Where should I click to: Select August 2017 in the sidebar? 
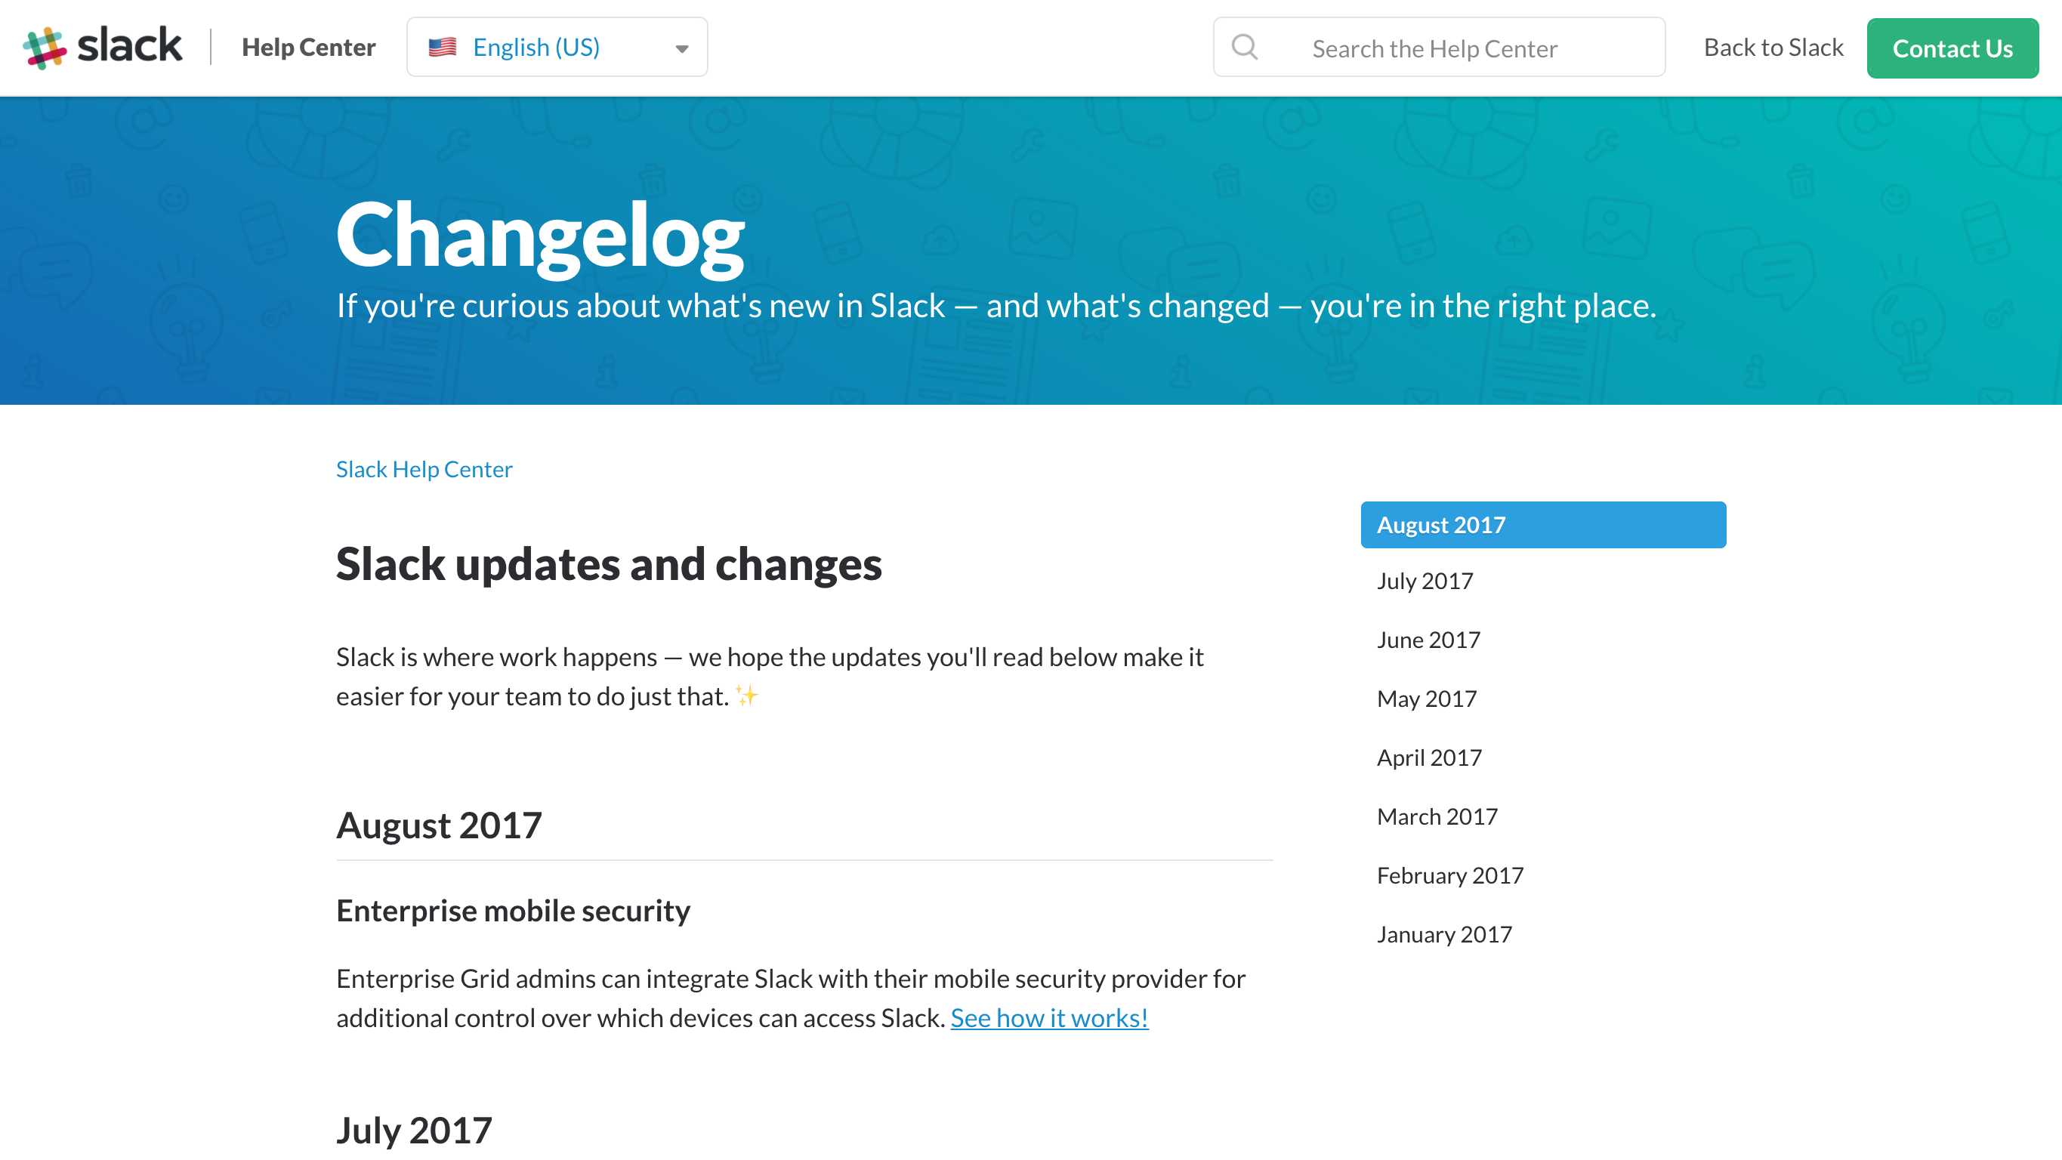coord(1542,524)
